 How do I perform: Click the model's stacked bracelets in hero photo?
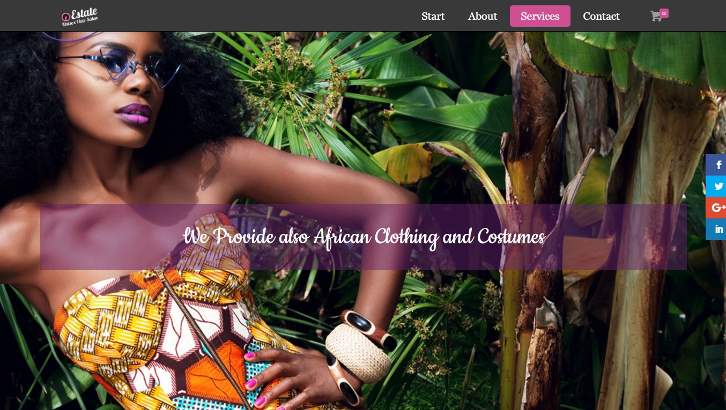pos(358,354)
